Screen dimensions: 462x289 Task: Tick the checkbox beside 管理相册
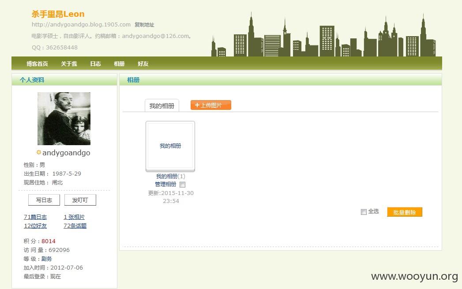pyautogui.click(x=183, y=185)
